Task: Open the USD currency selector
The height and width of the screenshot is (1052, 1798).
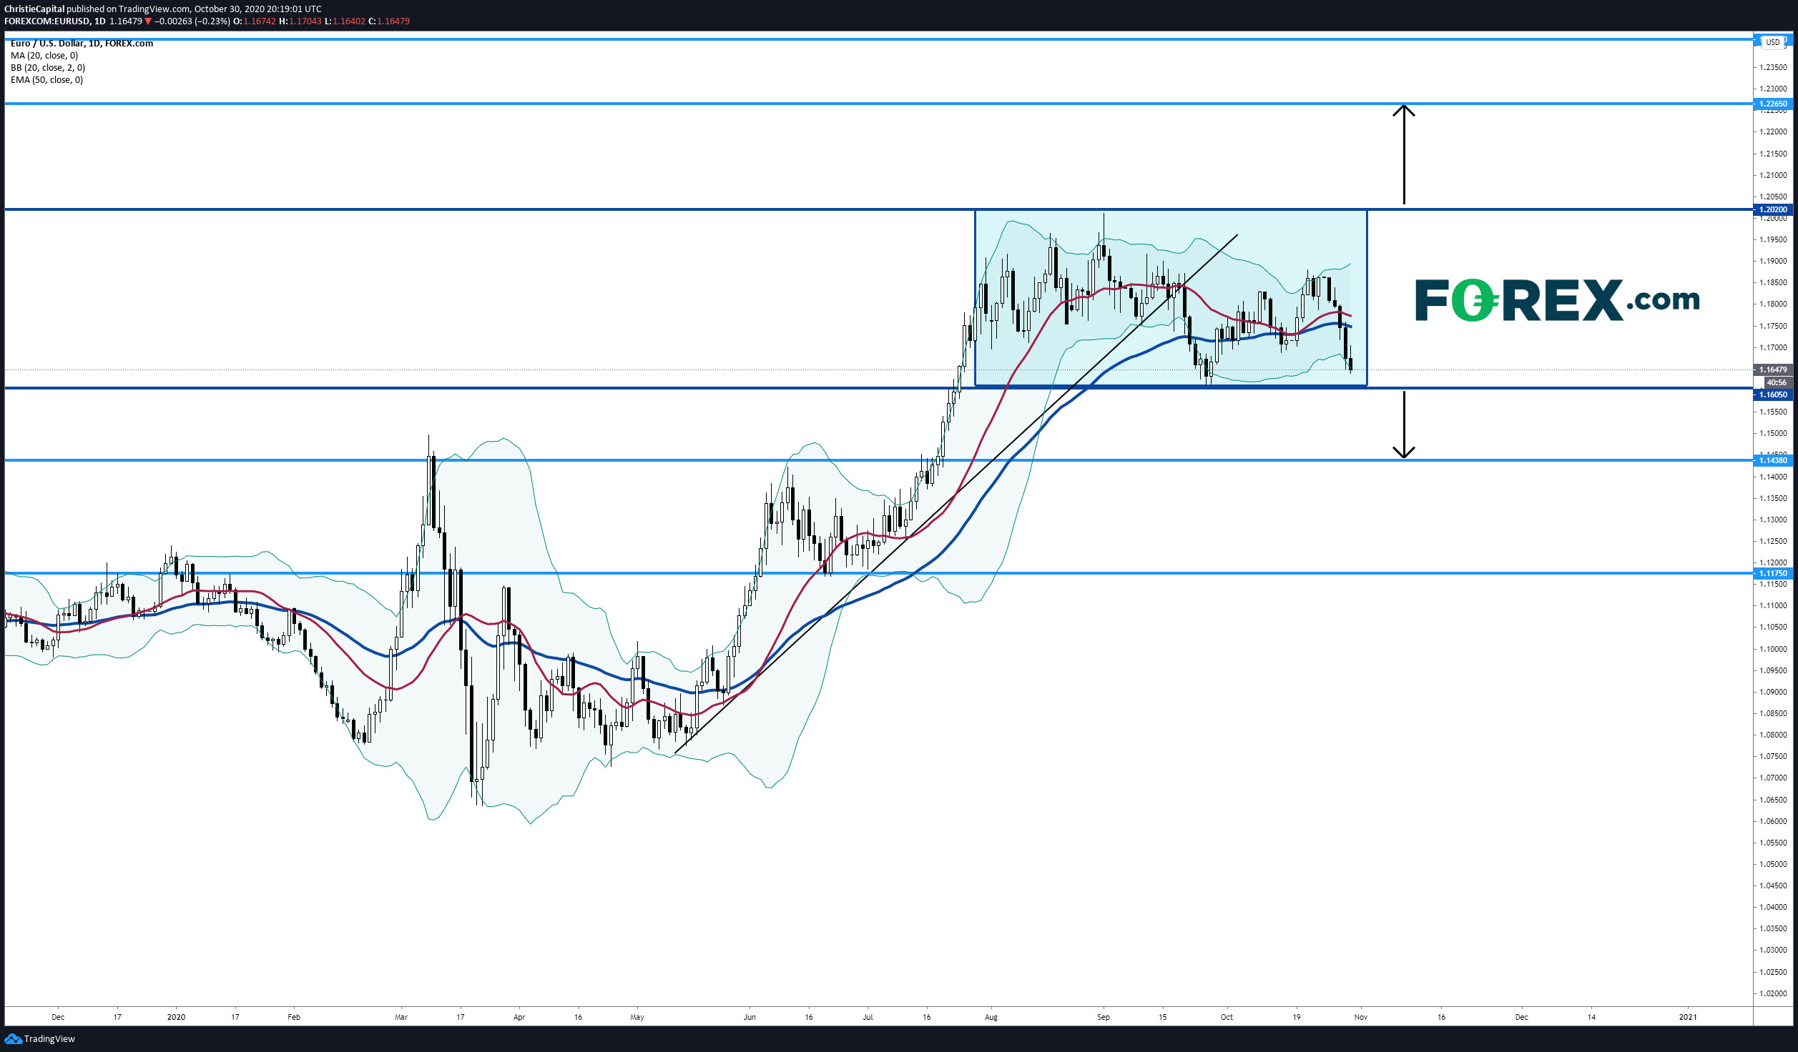Action: (x=1772, y=42)
